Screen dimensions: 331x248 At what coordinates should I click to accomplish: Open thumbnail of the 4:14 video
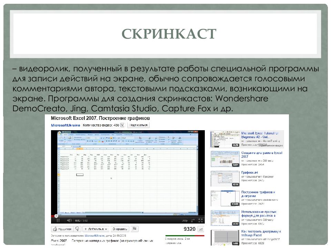[x=225, y=179]
